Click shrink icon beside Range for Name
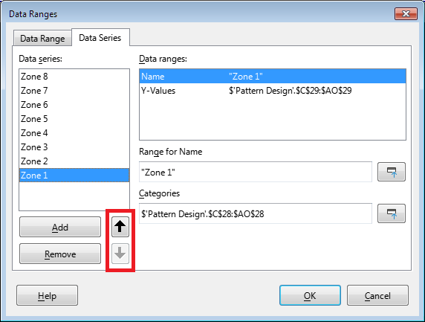This screenshot has height=322, width=425. pyautogui.click(x=392, y=172)
